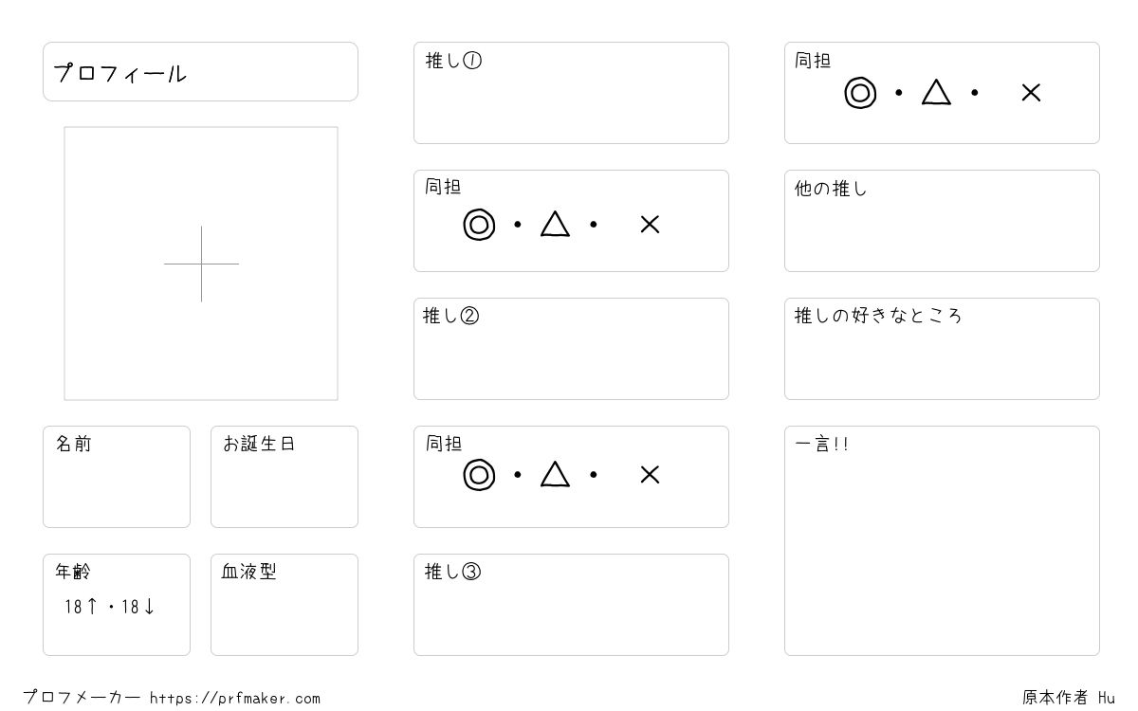Screen dimensions: 1138x711
Task: Click the お誕生日 birthday field
Action: [284, 477]
